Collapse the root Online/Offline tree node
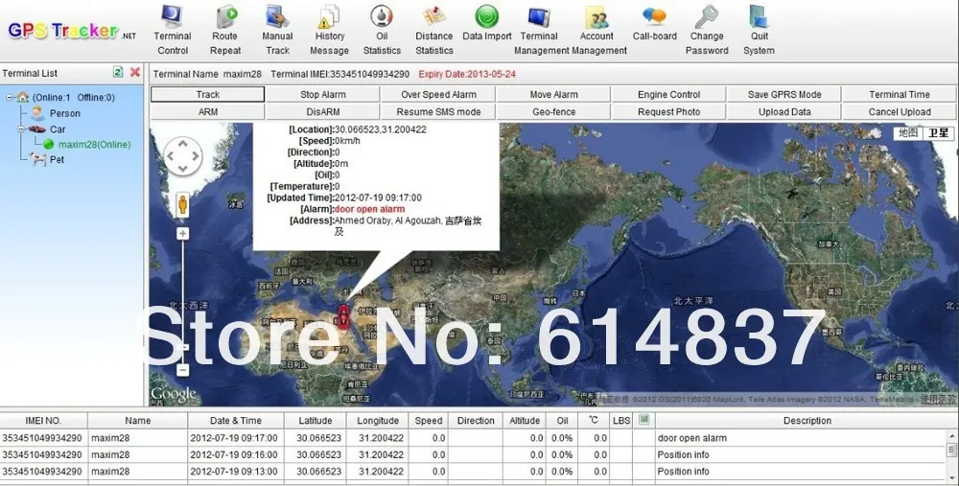 [x=9, y=98]
